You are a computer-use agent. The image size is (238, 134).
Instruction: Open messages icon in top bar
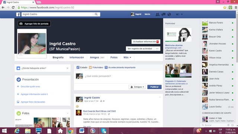coord(164,14)
